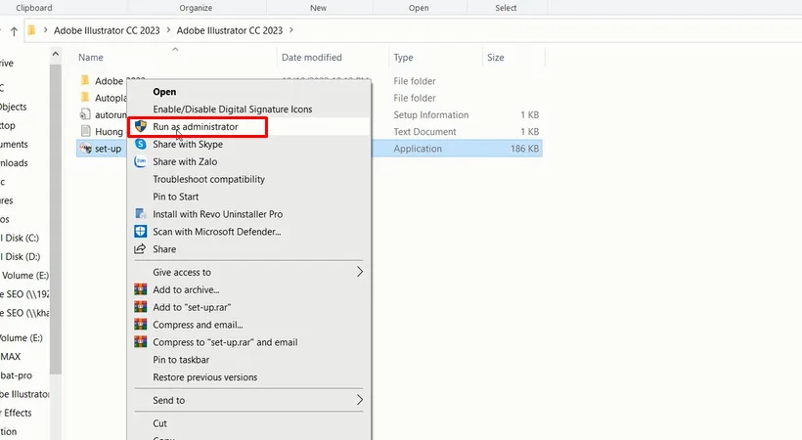This screenshot has height=440, width=802.
Task: Choose Open from the context menu
Action: (x=164, y=92)
